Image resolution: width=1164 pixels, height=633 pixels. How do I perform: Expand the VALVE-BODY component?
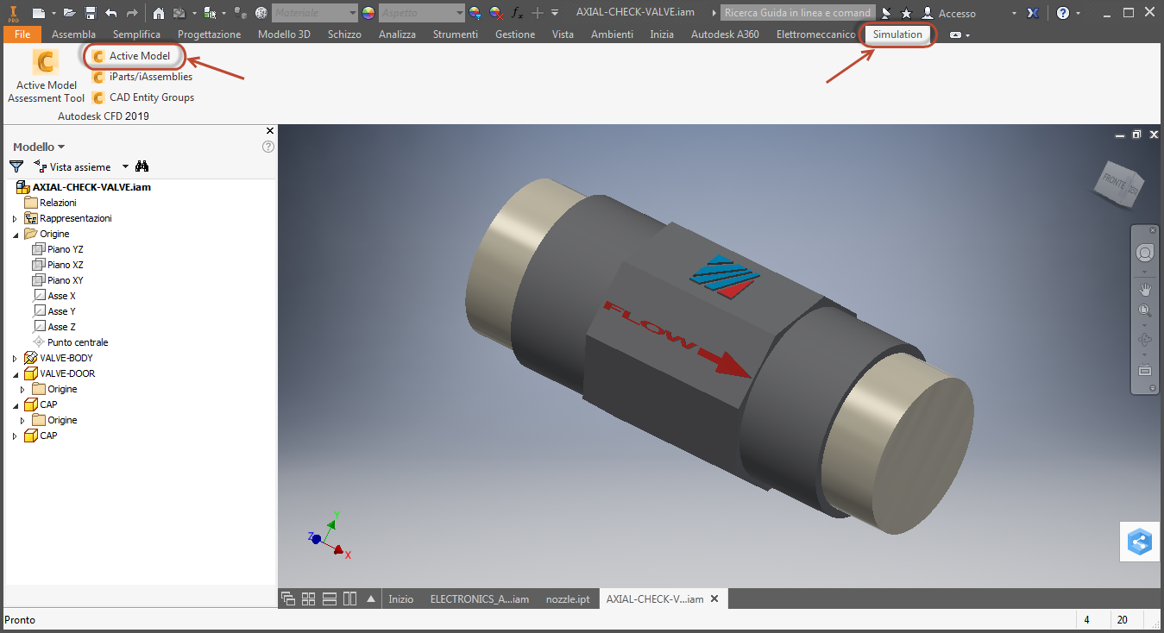[x=15, y=359]
